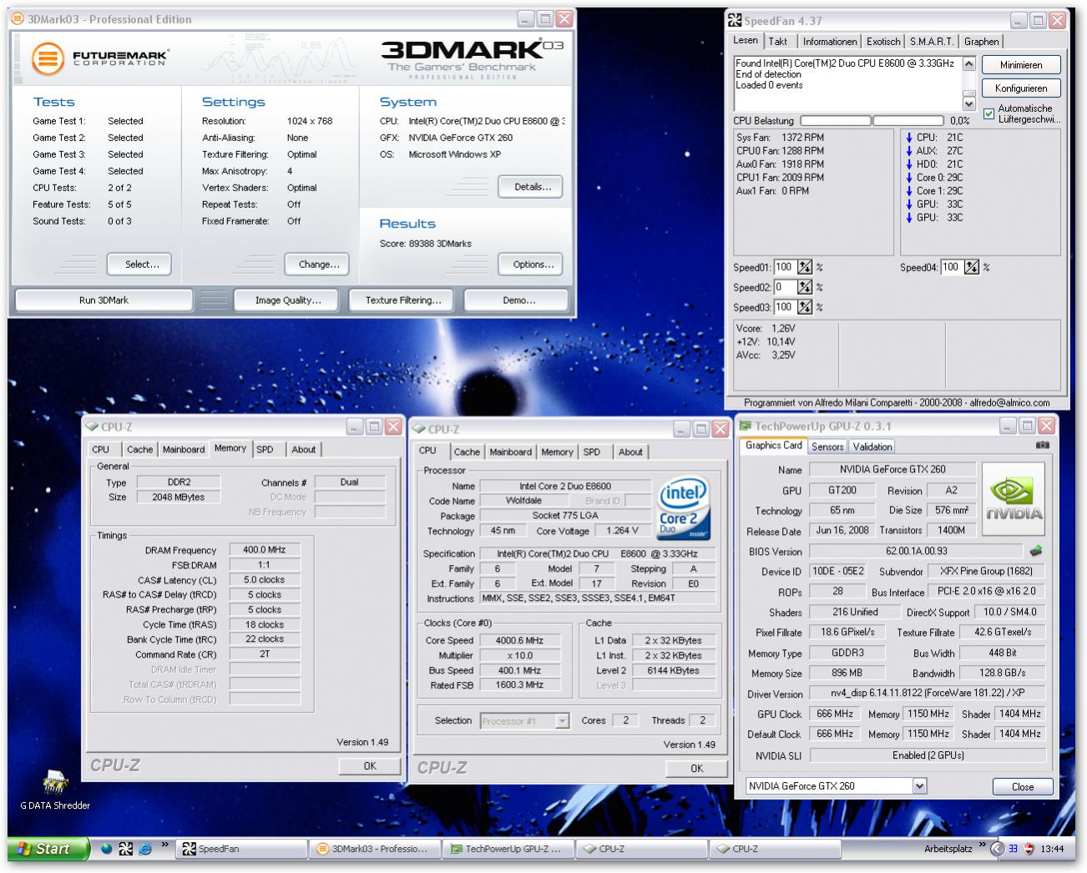The height and width of the screenshot is (873, 1087).
Task: Open the Informationen tab in SpeedFan
Action: (830, 41)
